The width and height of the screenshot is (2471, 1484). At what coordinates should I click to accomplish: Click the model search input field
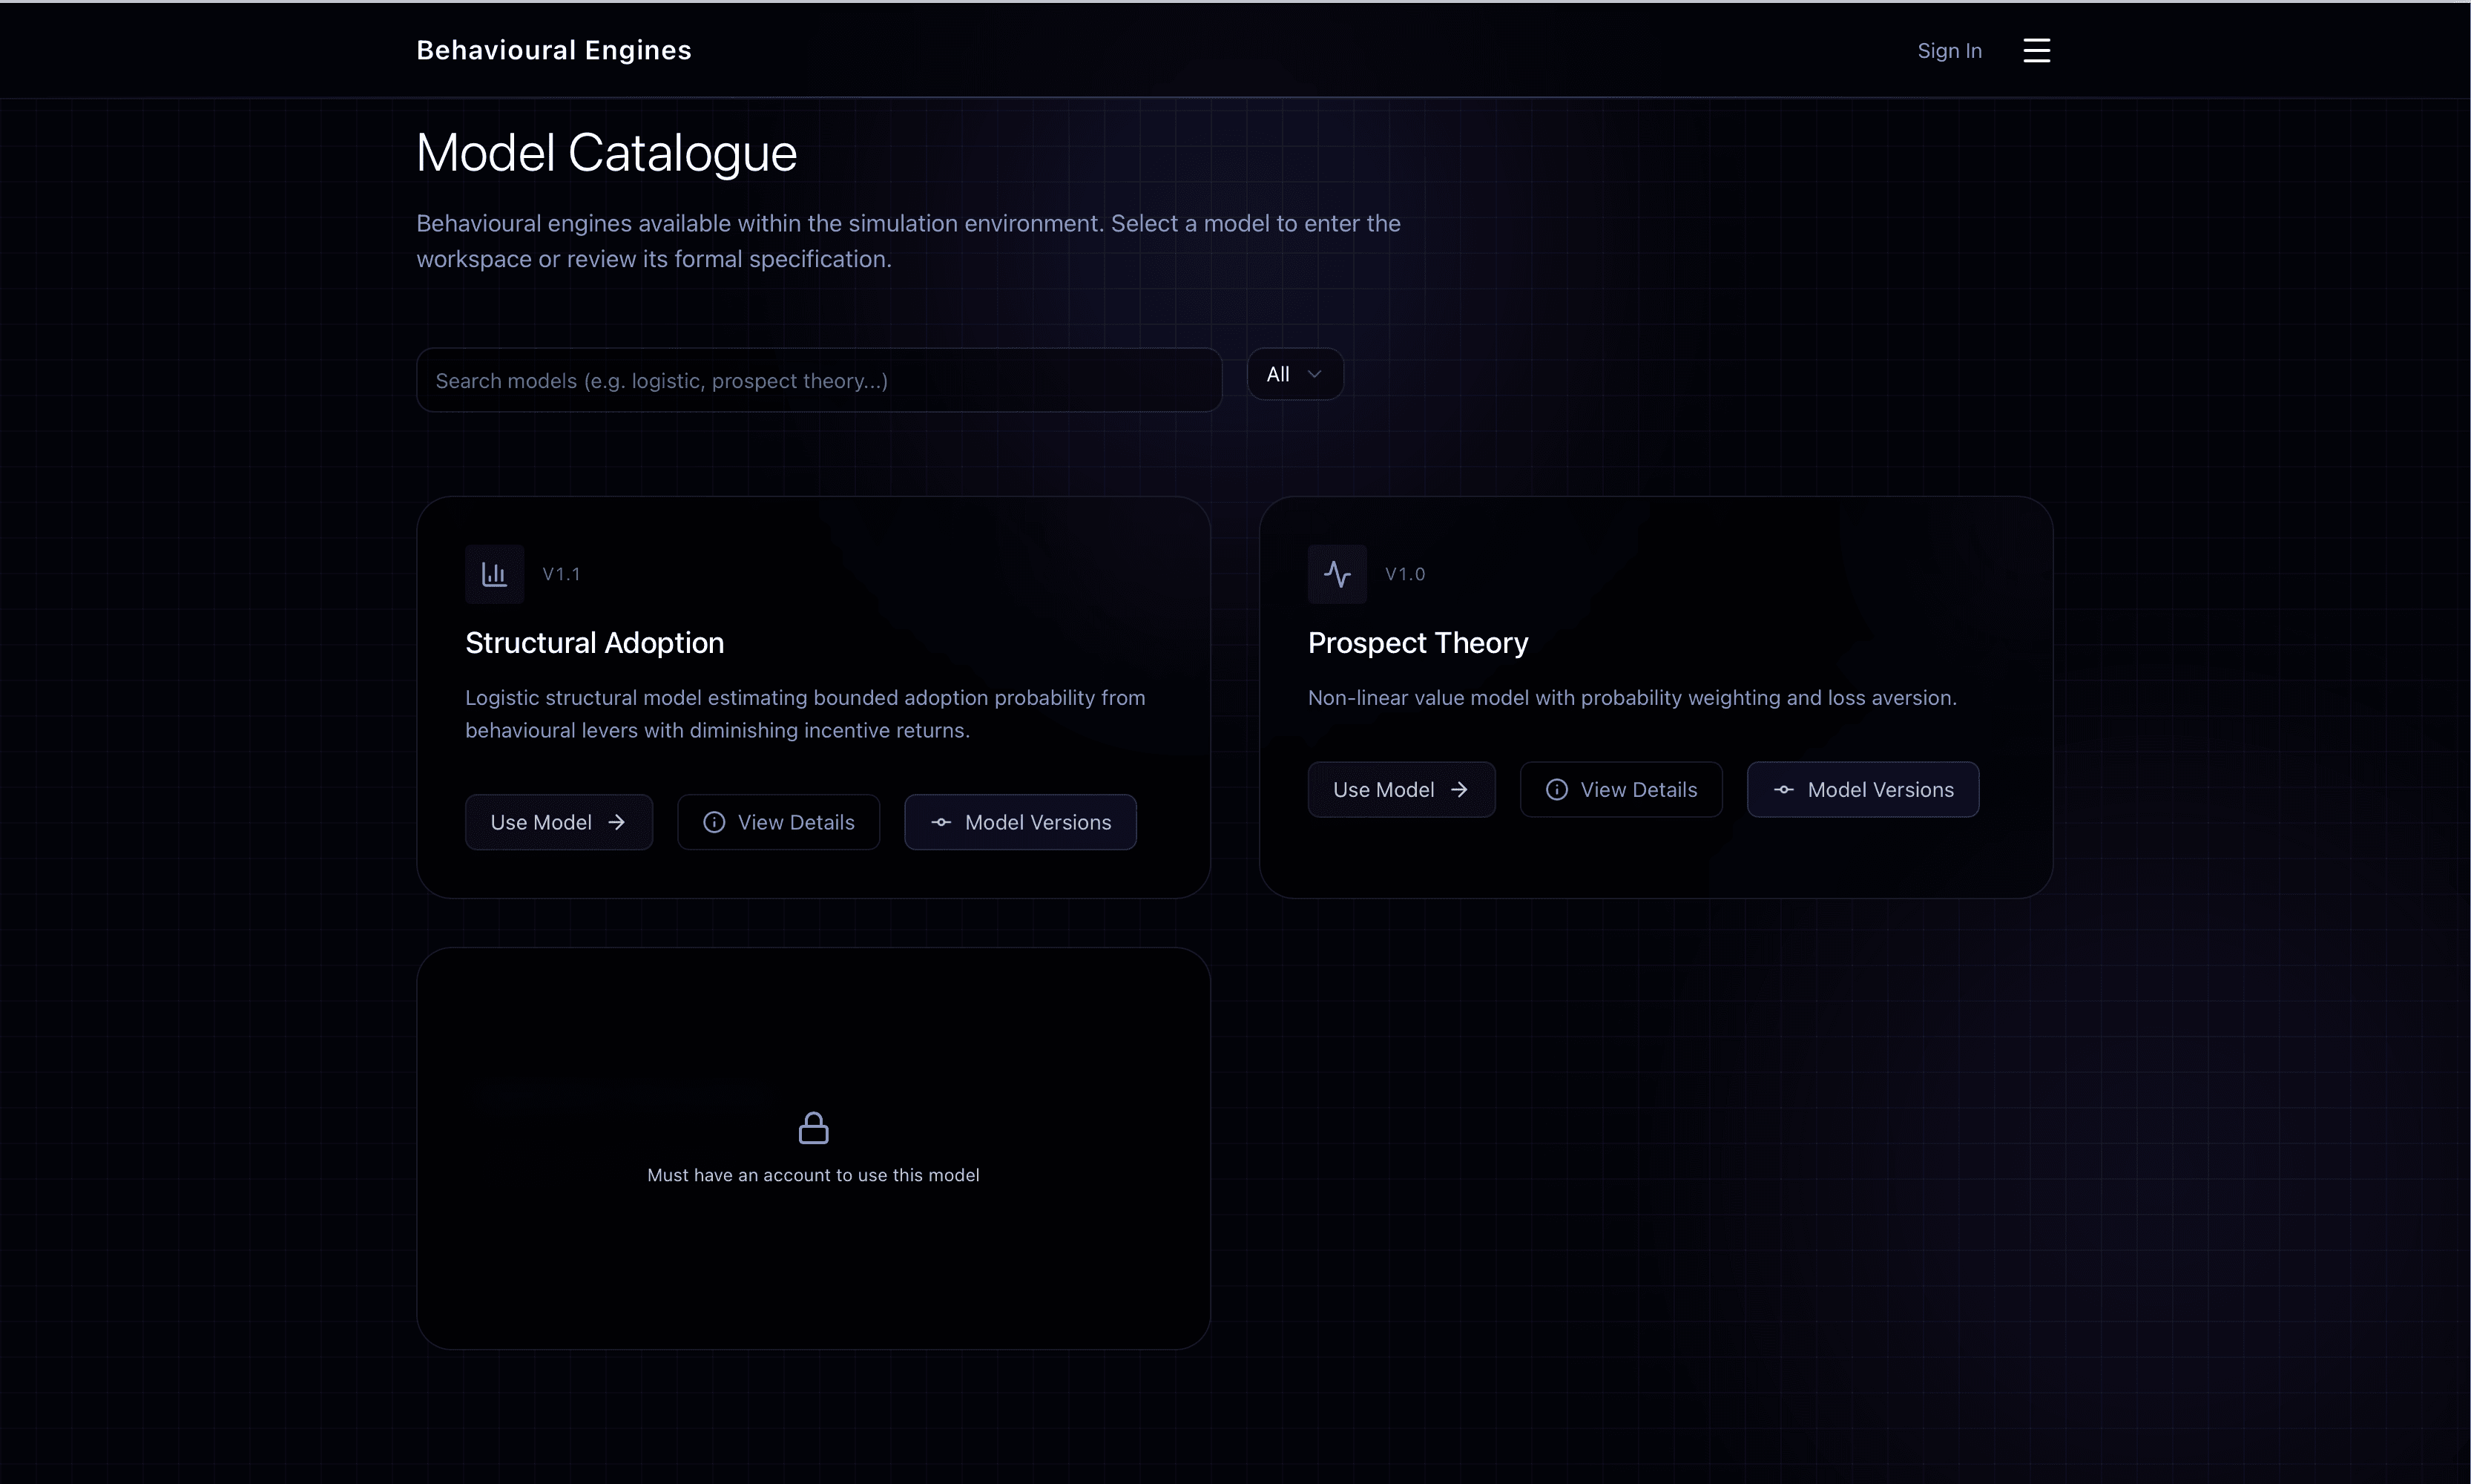(817, 380)
